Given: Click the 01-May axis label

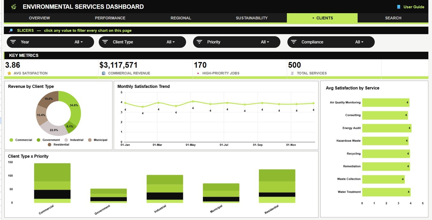Looking at the screenshot, I should coord(191,145).
